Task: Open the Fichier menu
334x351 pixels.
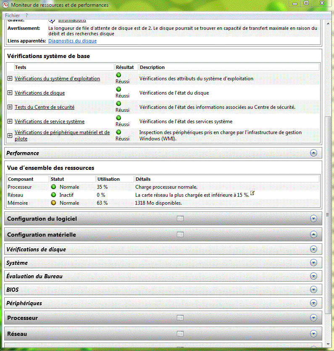Action: point(12,16)
